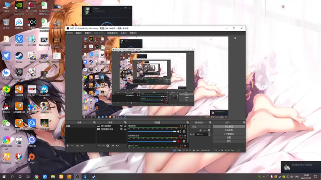321x180 pixels.
Task: Remove the selected source with the minus icon
Action: [x=103, y=146]
